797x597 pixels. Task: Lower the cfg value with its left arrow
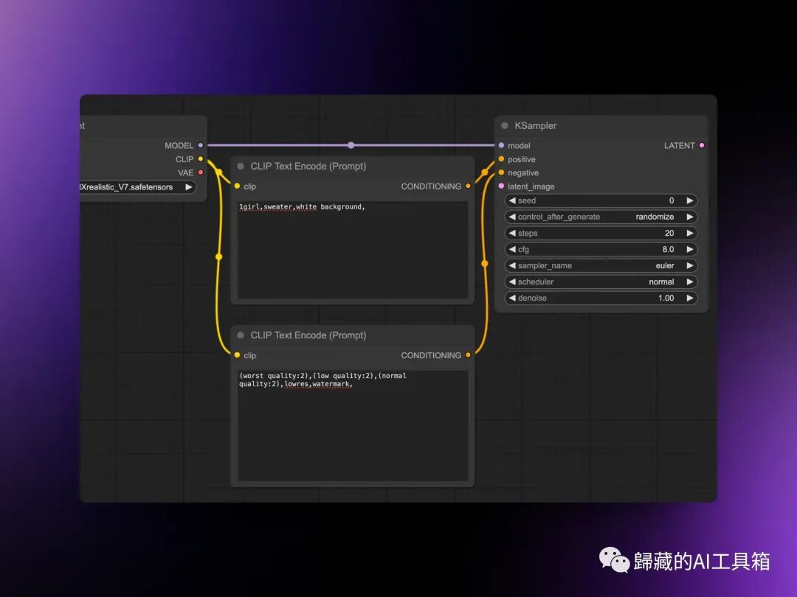pos(512,249)
